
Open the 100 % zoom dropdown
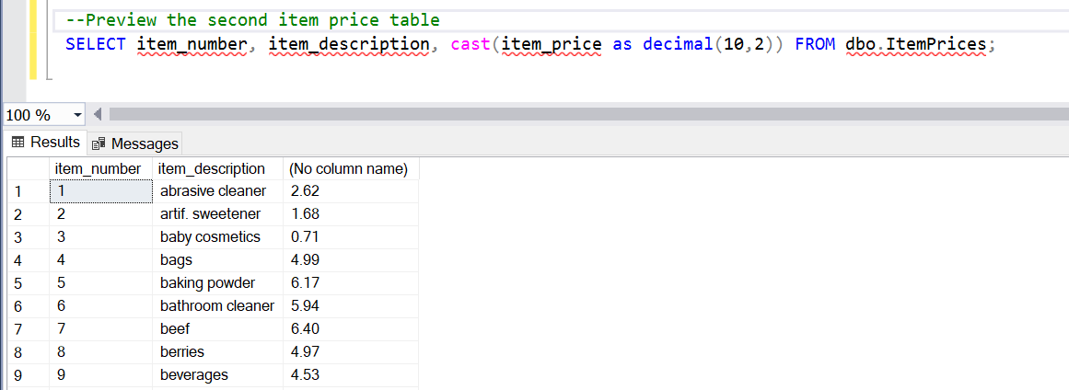[x=77, y=114]
